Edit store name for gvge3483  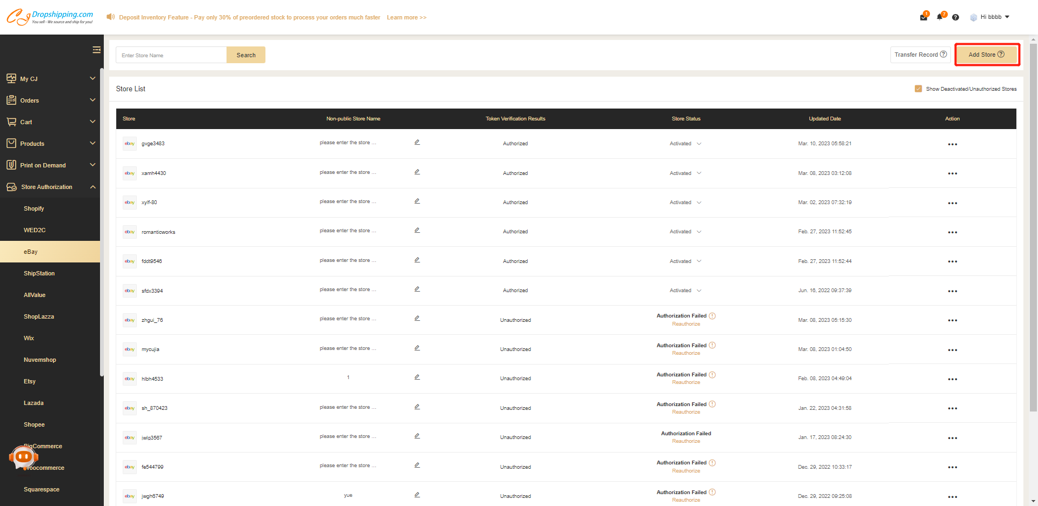pos(417,143)
